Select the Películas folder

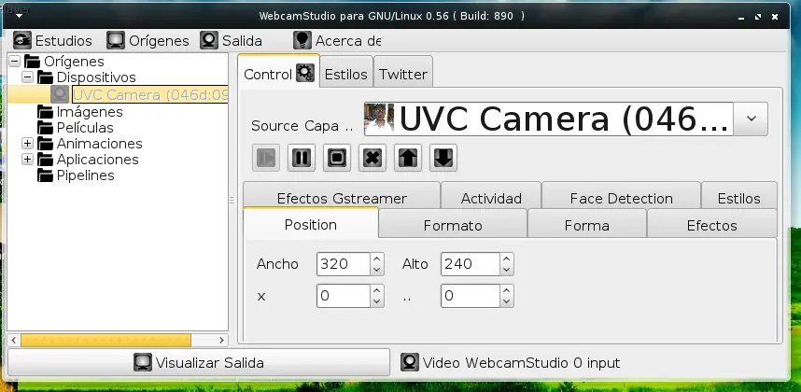point(85,128)
